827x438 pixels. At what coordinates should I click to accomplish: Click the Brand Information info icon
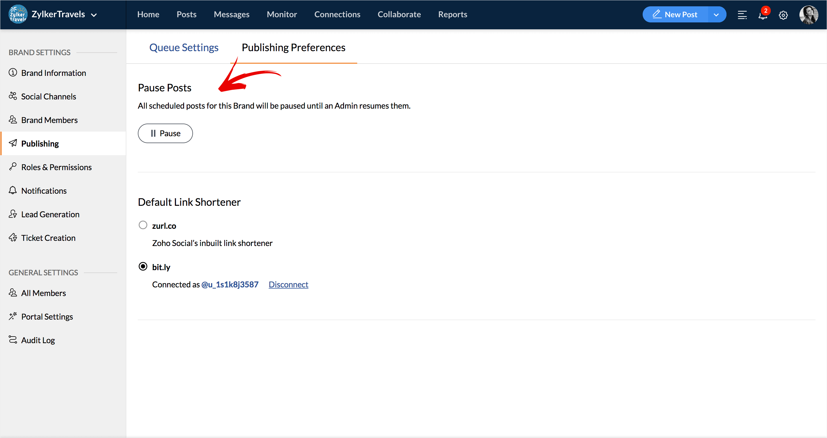point(13,73)
